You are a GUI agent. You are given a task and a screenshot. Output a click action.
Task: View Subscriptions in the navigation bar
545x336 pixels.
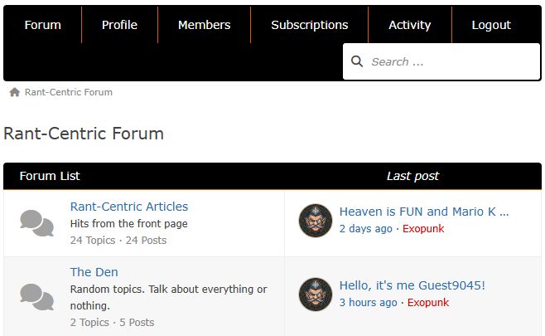(309, 25)
